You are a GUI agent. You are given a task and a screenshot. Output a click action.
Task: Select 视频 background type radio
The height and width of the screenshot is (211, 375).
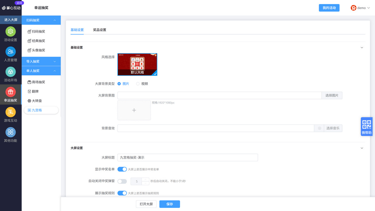click(138, 84)
